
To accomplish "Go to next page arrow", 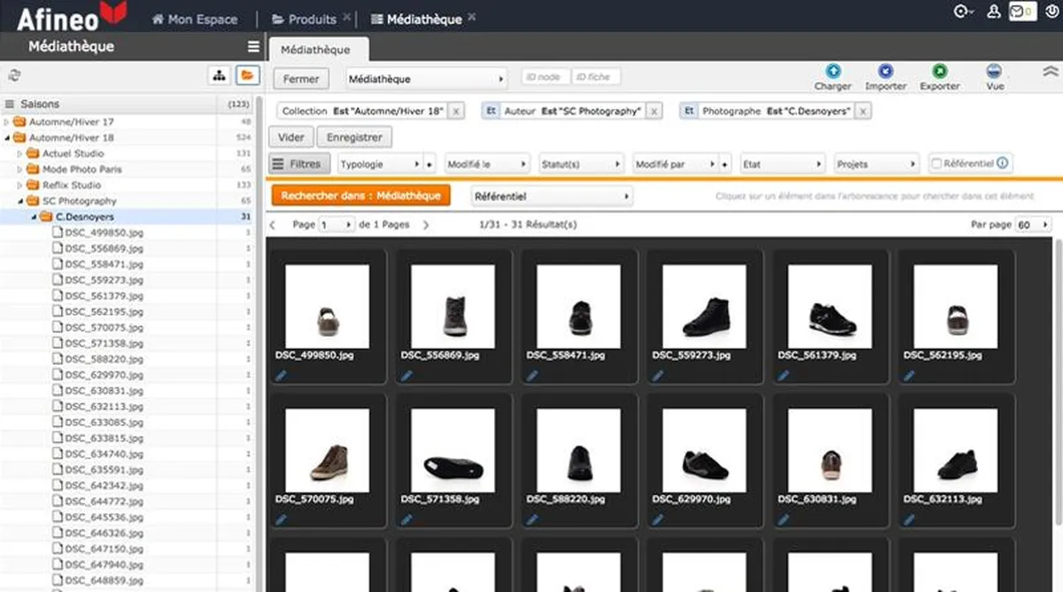I will (426, 225).
